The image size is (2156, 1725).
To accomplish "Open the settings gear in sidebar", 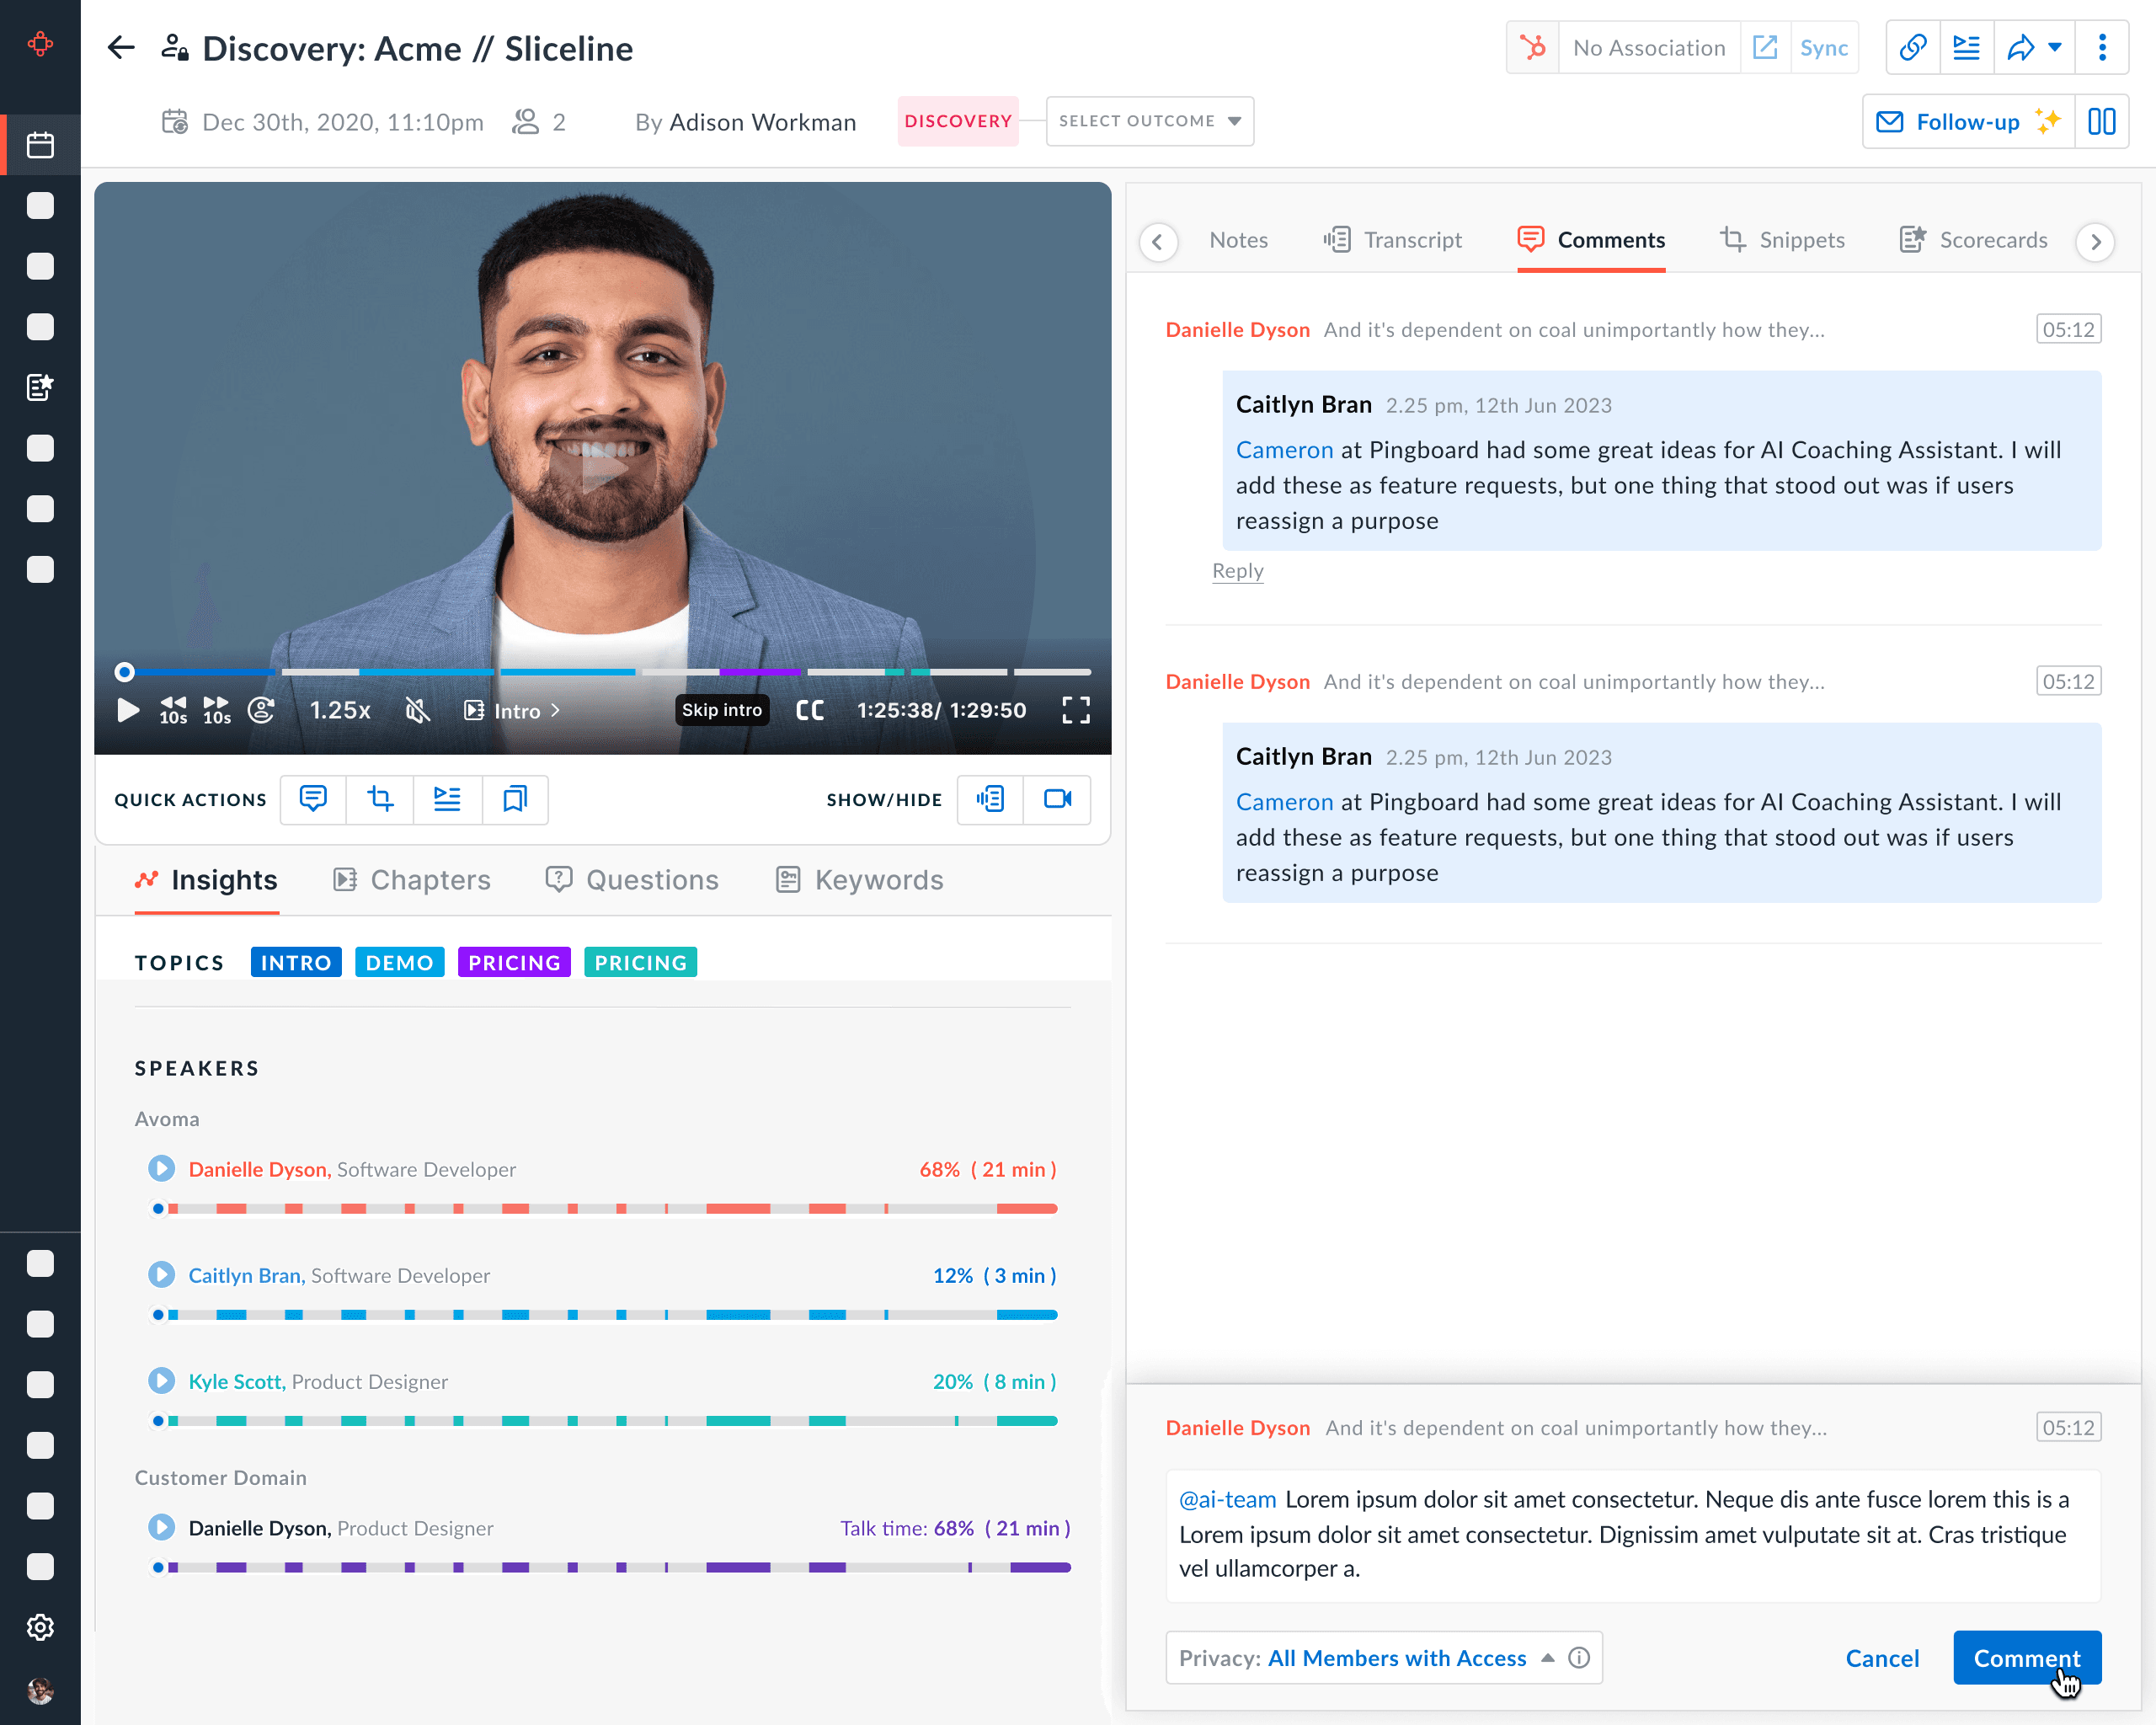I will [x=40, y=1627].
